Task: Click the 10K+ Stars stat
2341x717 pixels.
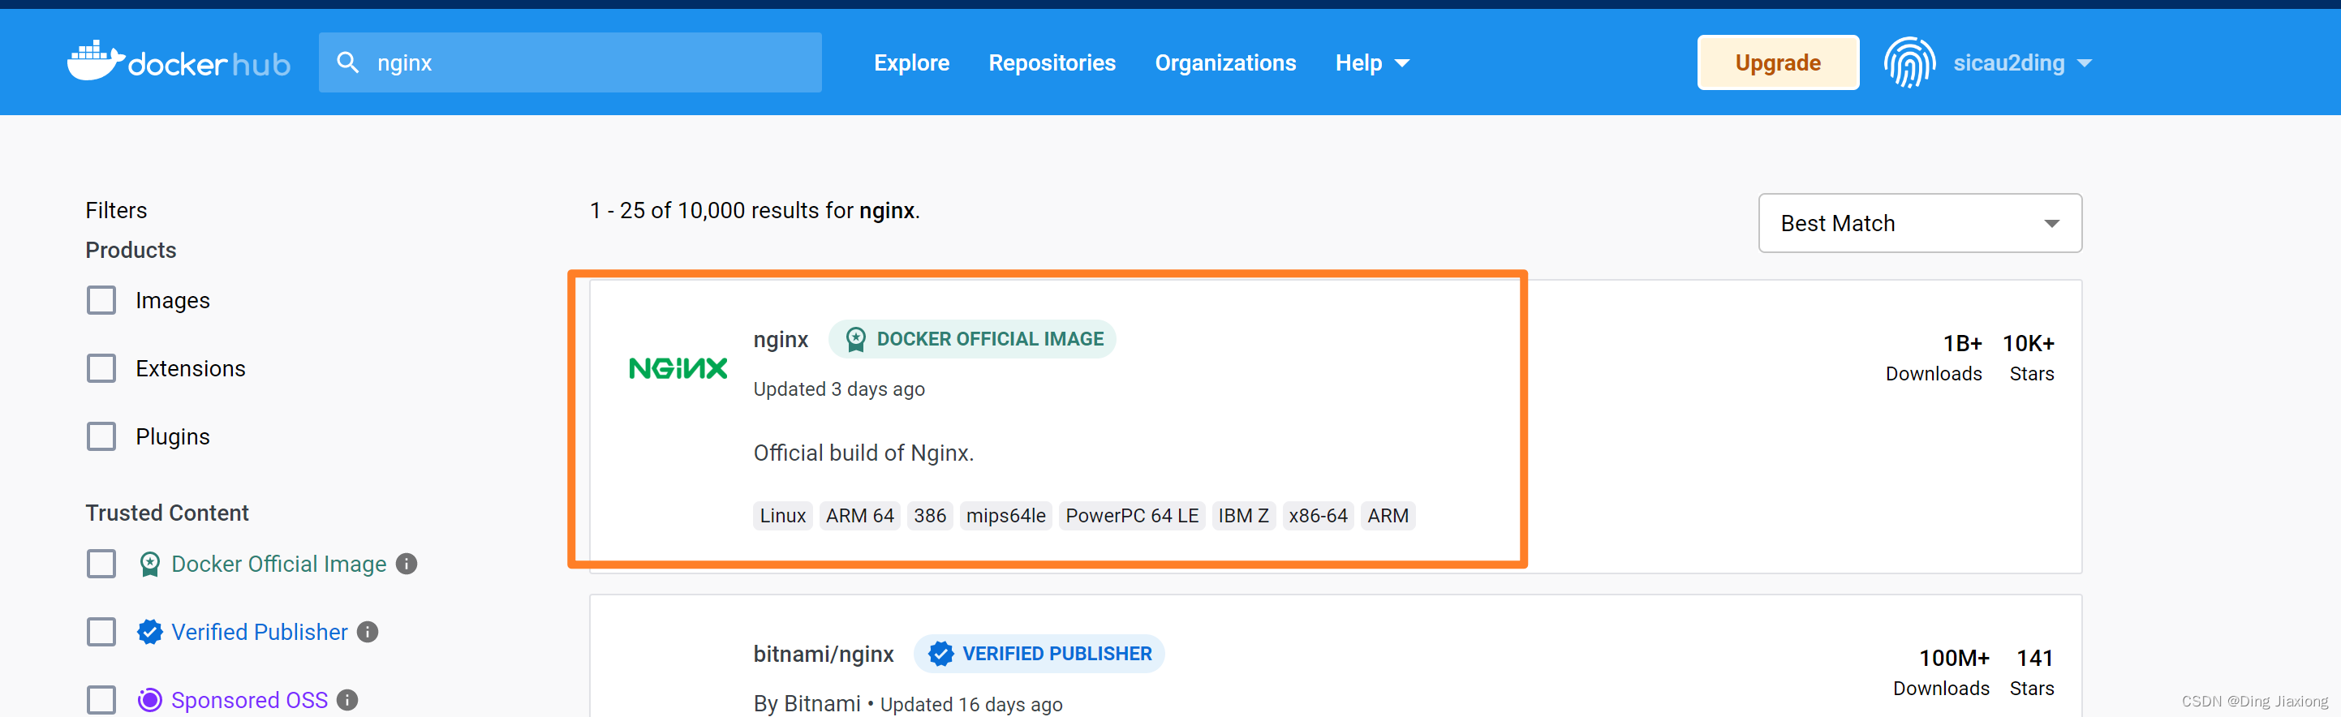Action: coord(2029,357)
